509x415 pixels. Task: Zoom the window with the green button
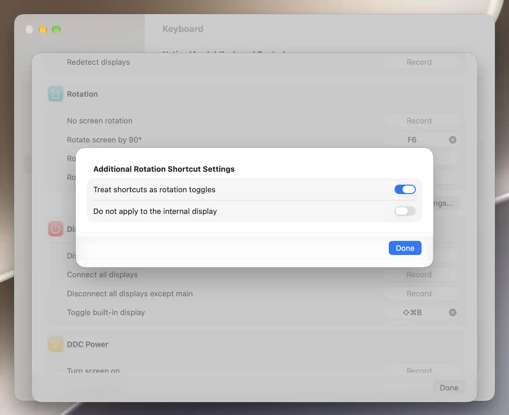click(56, 29)
